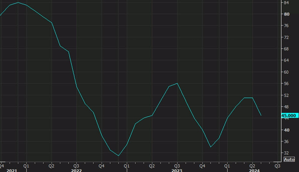Click the Auto scale button
The height and width of the screenshot is (172, 299).
pyautogui.click(x=289, y=159)
